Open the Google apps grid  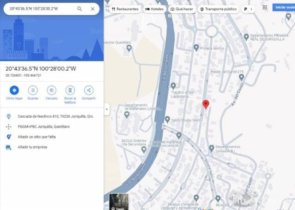(265, 7)
